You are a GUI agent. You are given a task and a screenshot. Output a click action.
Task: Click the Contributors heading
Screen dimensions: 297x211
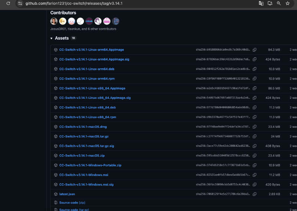pos(63,13)
